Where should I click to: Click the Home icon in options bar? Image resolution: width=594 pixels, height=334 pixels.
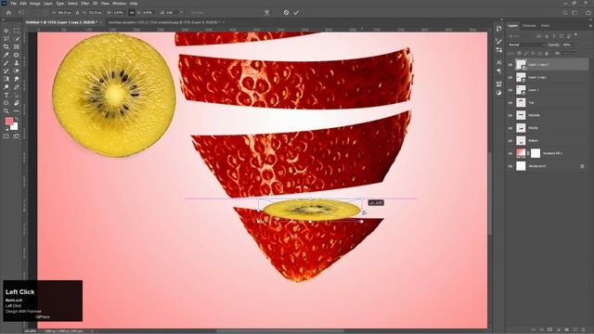(x=8, y=12)
